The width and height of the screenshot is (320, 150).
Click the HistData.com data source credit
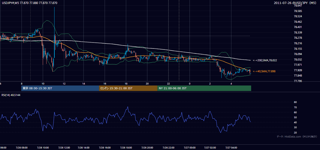(297, 136)
